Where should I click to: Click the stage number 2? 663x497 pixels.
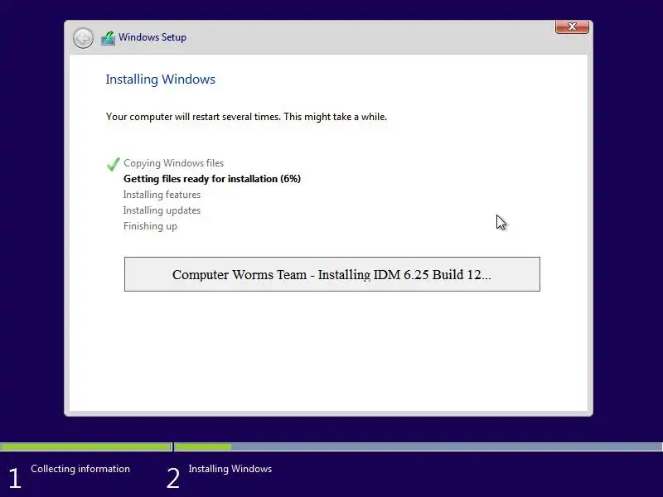coord(173,479)
